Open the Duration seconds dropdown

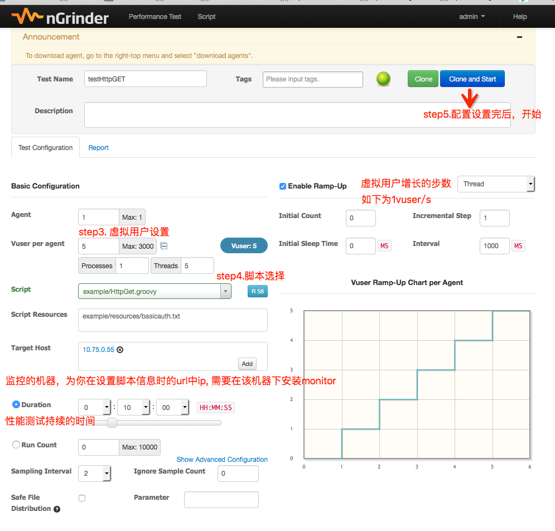(173, 408)
